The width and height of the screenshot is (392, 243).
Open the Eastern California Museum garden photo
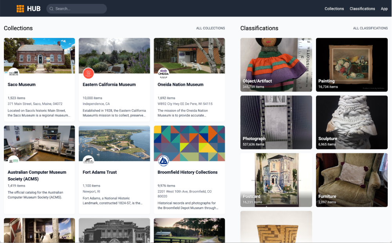[x=114, y=56]
